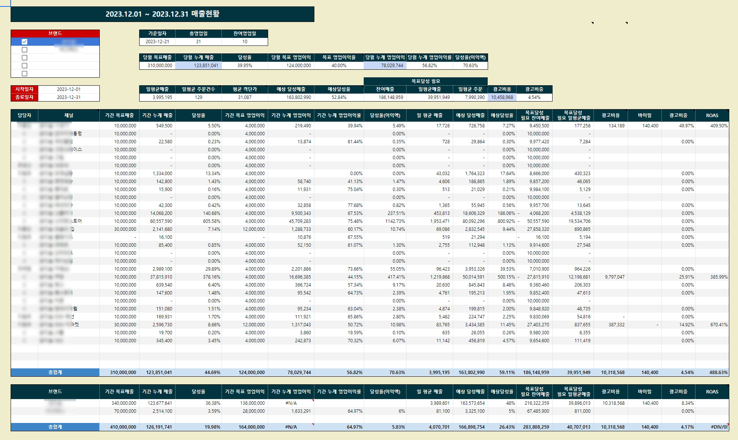
Task: Select the 담당자 column header
Action: click(x=24, y=115)
